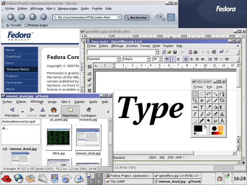Choose the intelligent scissors tool in GIMP
Screen dimensions: 247x185
[195, 101]
